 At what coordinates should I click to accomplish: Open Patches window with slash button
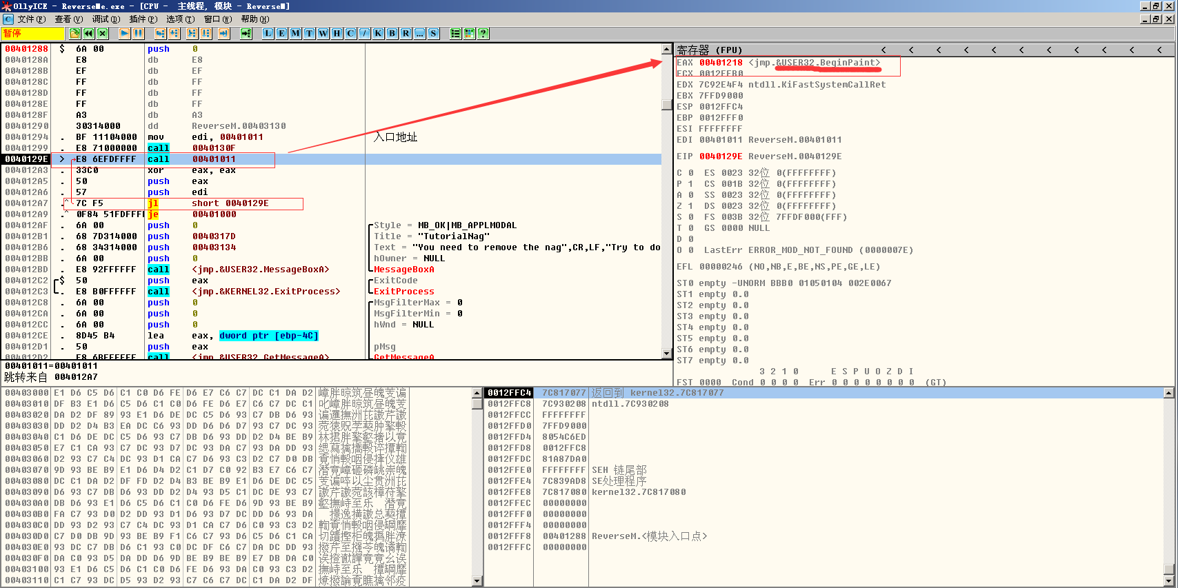point(364,33)
